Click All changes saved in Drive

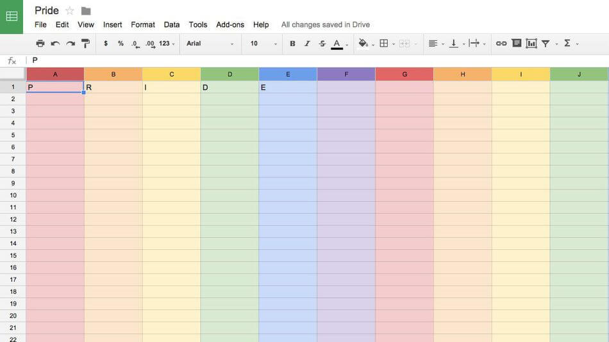point(326,24)
